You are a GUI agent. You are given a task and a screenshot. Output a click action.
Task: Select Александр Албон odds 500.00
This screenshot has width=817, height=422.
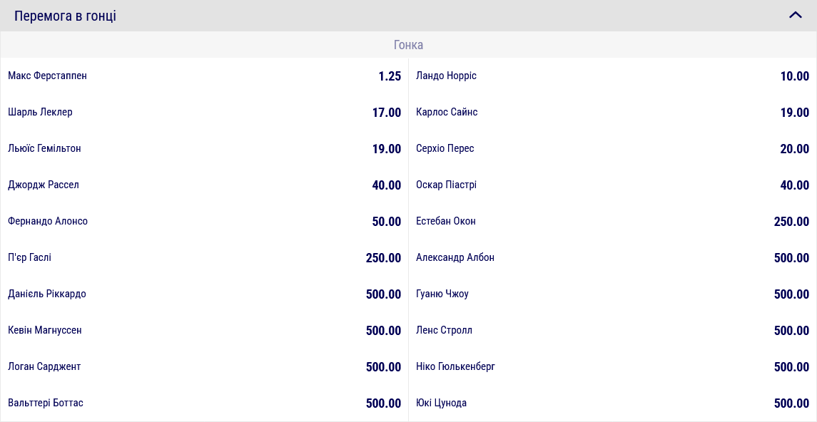point(791,258)
